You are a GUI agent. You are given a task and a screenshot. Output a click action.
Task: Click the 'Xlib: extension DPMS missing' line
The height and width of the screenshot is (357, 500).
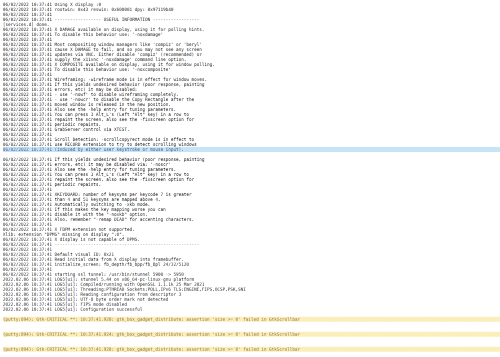pos(63,234)
